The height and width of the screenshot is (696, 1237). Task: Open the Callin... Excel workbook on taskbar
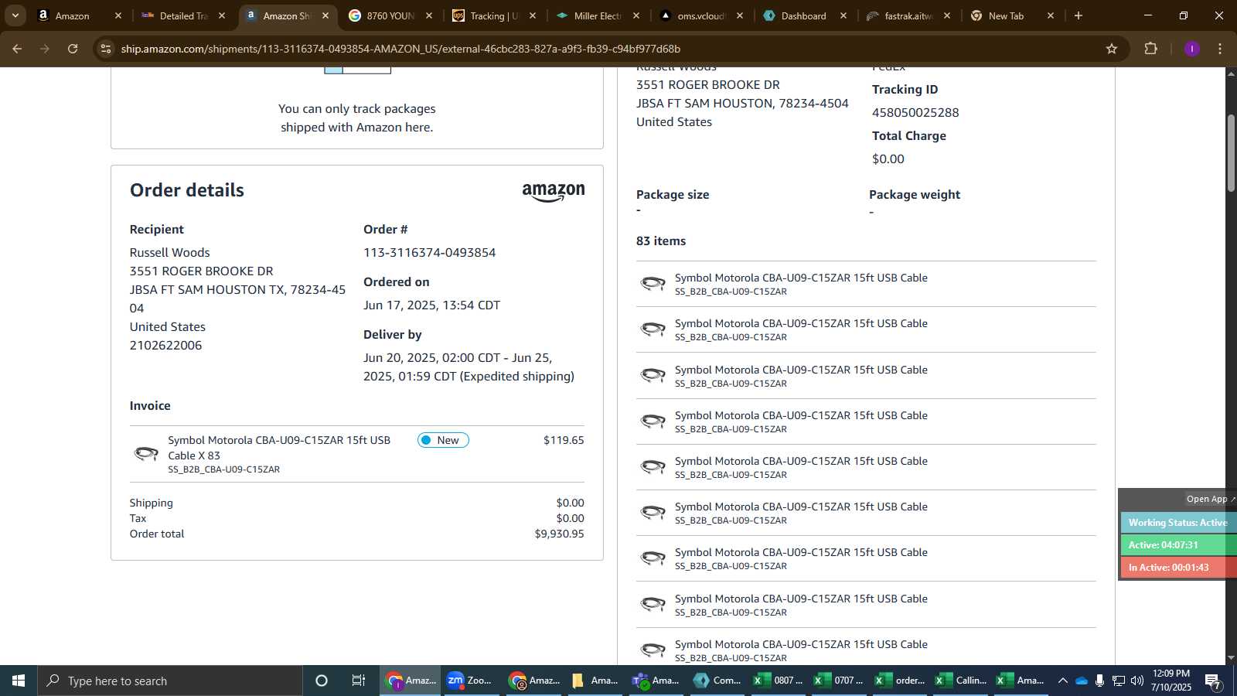[961, 681]
